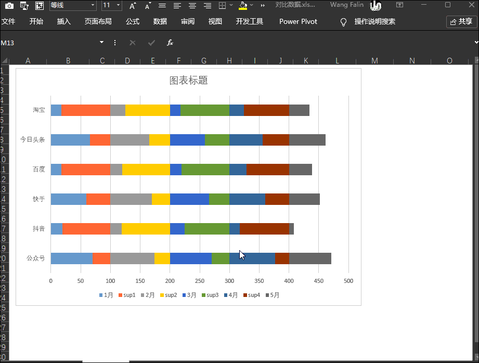
Task: Click the third quick access icon left of font box
Action: [x=40, y=6]
